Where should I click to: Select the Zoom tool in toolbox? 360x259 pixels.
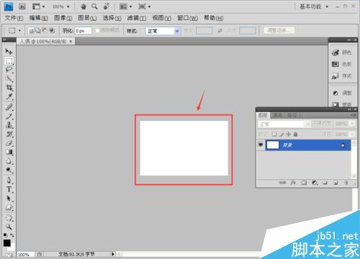pos(9,227)
